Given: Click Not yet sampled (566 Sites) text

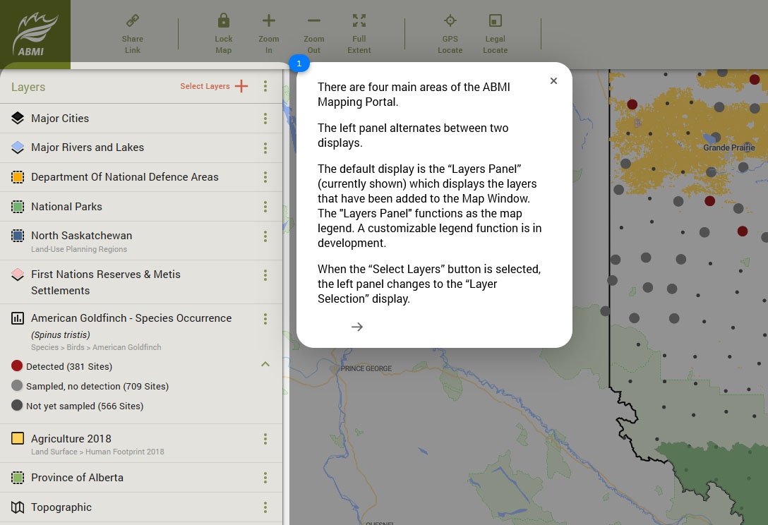Looking at the screenshot, I should click(85, 406).
